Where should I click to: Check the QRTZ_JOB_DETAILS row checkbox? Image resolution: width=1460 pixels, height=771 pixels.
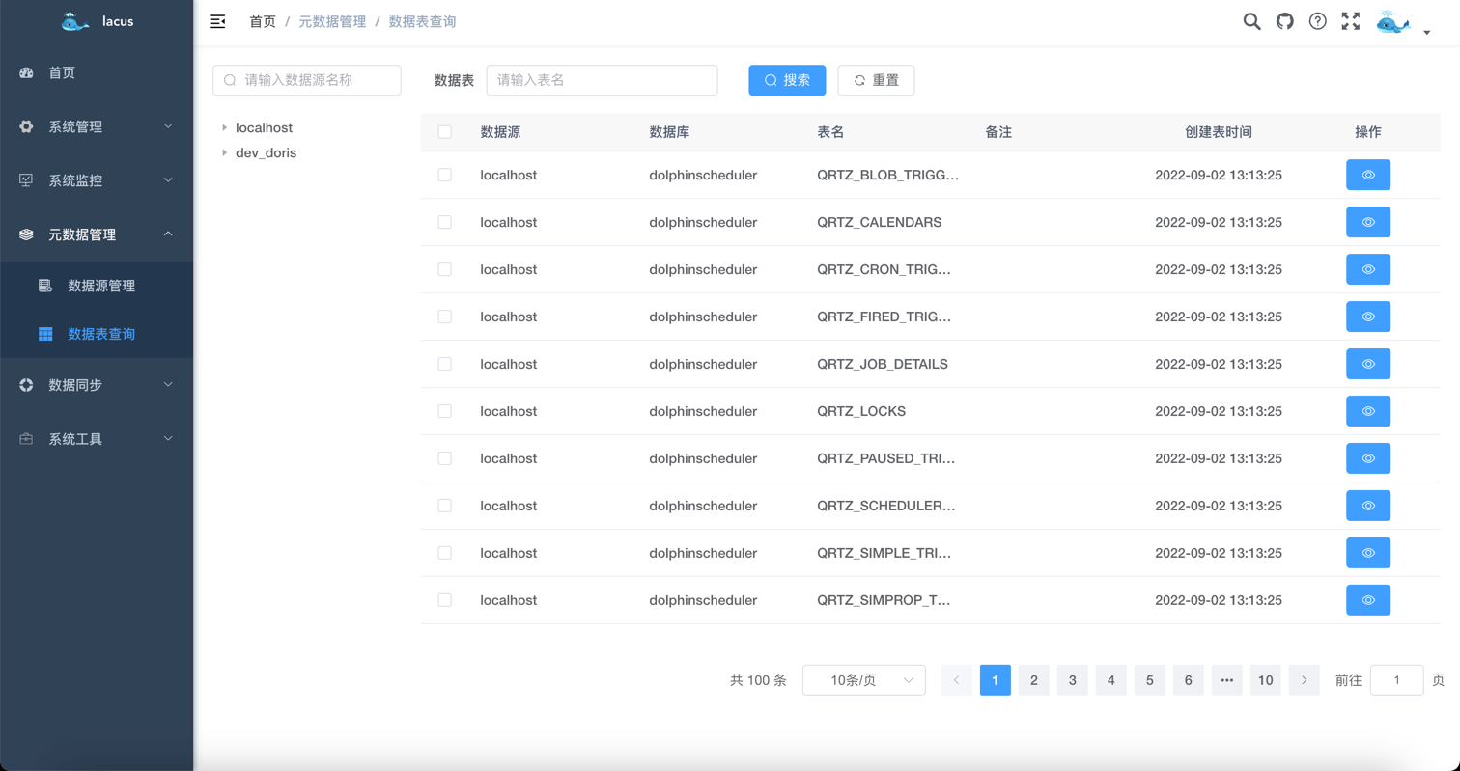point(444,364)
